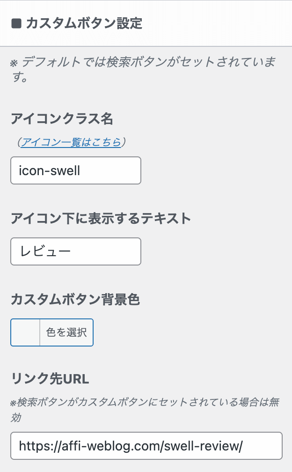
Task: Click the 検索ボタン note under リンク先URL
Action: coord(140,402)
